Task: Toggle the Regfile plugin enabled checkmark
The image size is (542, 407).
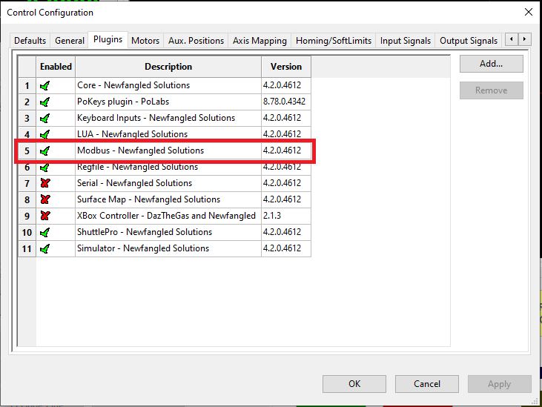Action: tap(45, 168)
